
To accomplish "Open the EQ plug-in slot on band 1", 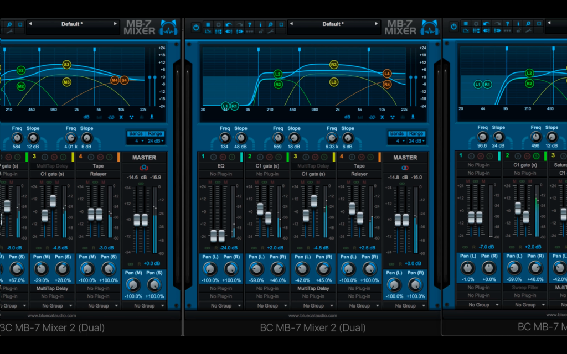I will tap(221, 166).
